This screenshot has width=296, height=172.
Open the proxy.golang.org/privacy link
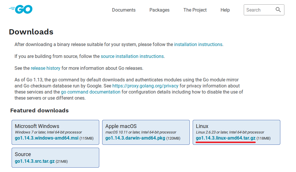(x=145, y=86)
